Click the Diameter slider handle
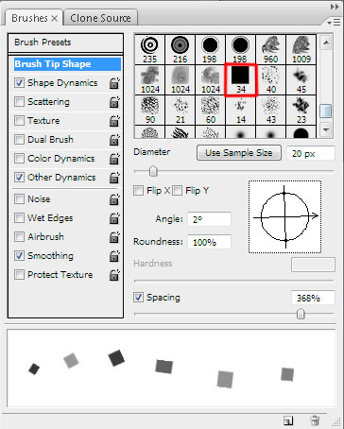 tap(153, 172)
